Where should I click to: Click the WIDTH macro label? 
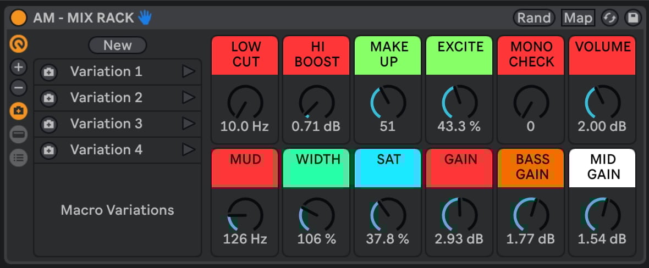(x=316, y=169)
